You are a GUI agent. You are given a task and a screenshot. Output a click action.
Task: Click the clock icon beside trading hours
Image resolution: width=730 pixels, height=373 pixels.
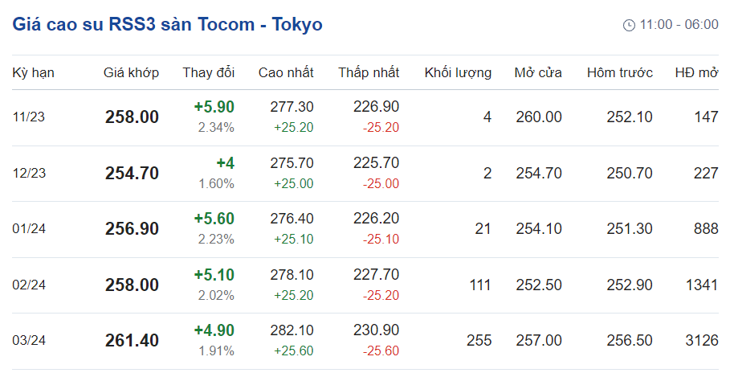coord(629,25)
